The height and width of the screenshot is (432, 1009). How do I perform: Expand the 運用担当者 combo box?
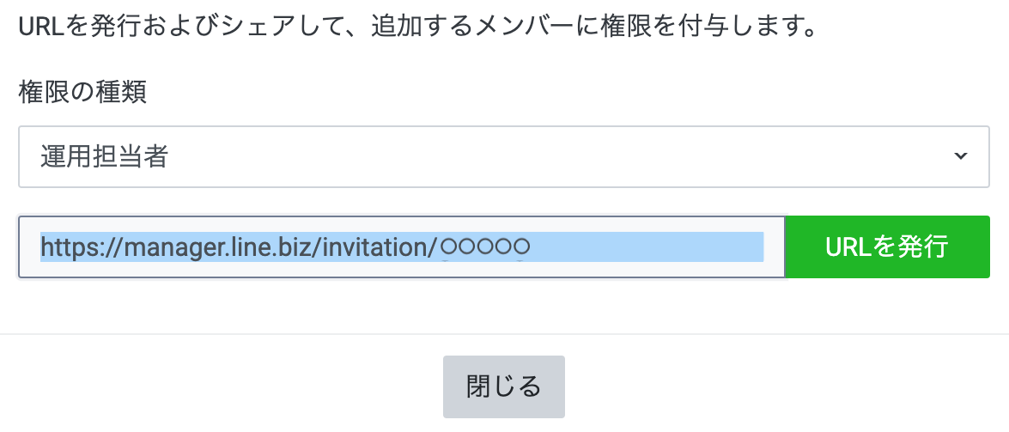click(x=504, y=156)
